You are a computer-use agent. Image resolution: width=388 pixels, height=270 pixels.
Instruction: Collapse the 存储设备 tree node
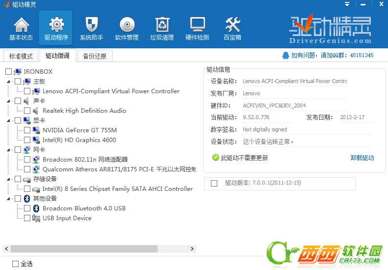pyautogui.click(x=8, y=179)
